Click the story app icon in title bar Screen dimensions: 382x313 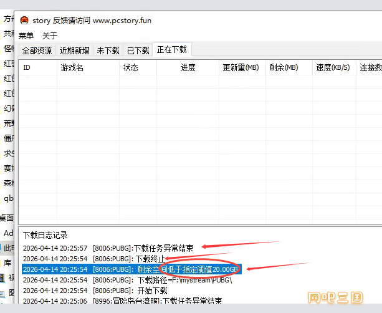(24, 20)
